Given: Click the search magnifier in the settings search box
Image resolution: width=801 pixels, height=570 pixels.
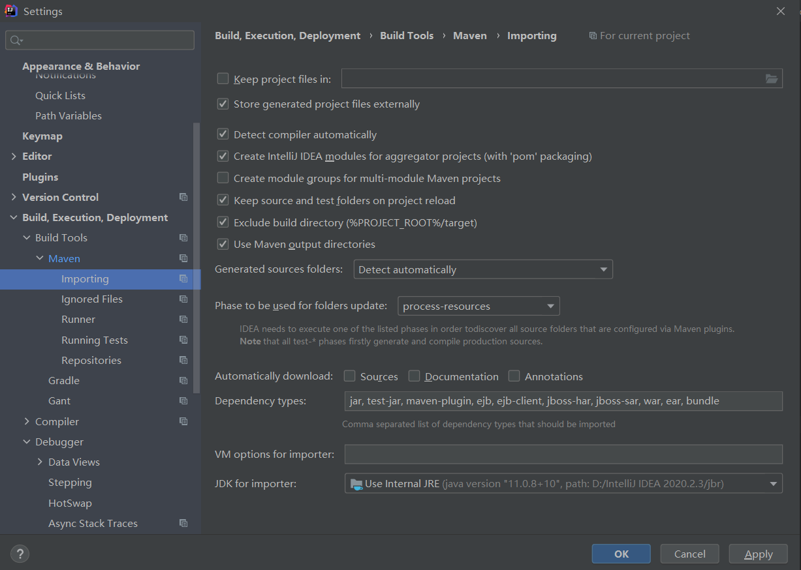Looking at the screenshot, I should coord(16,40).
